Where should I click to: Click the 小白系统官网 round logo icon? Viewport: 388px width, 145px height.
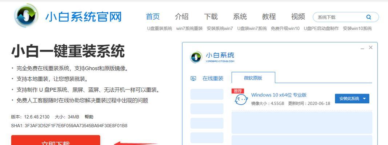coord(27,16)
